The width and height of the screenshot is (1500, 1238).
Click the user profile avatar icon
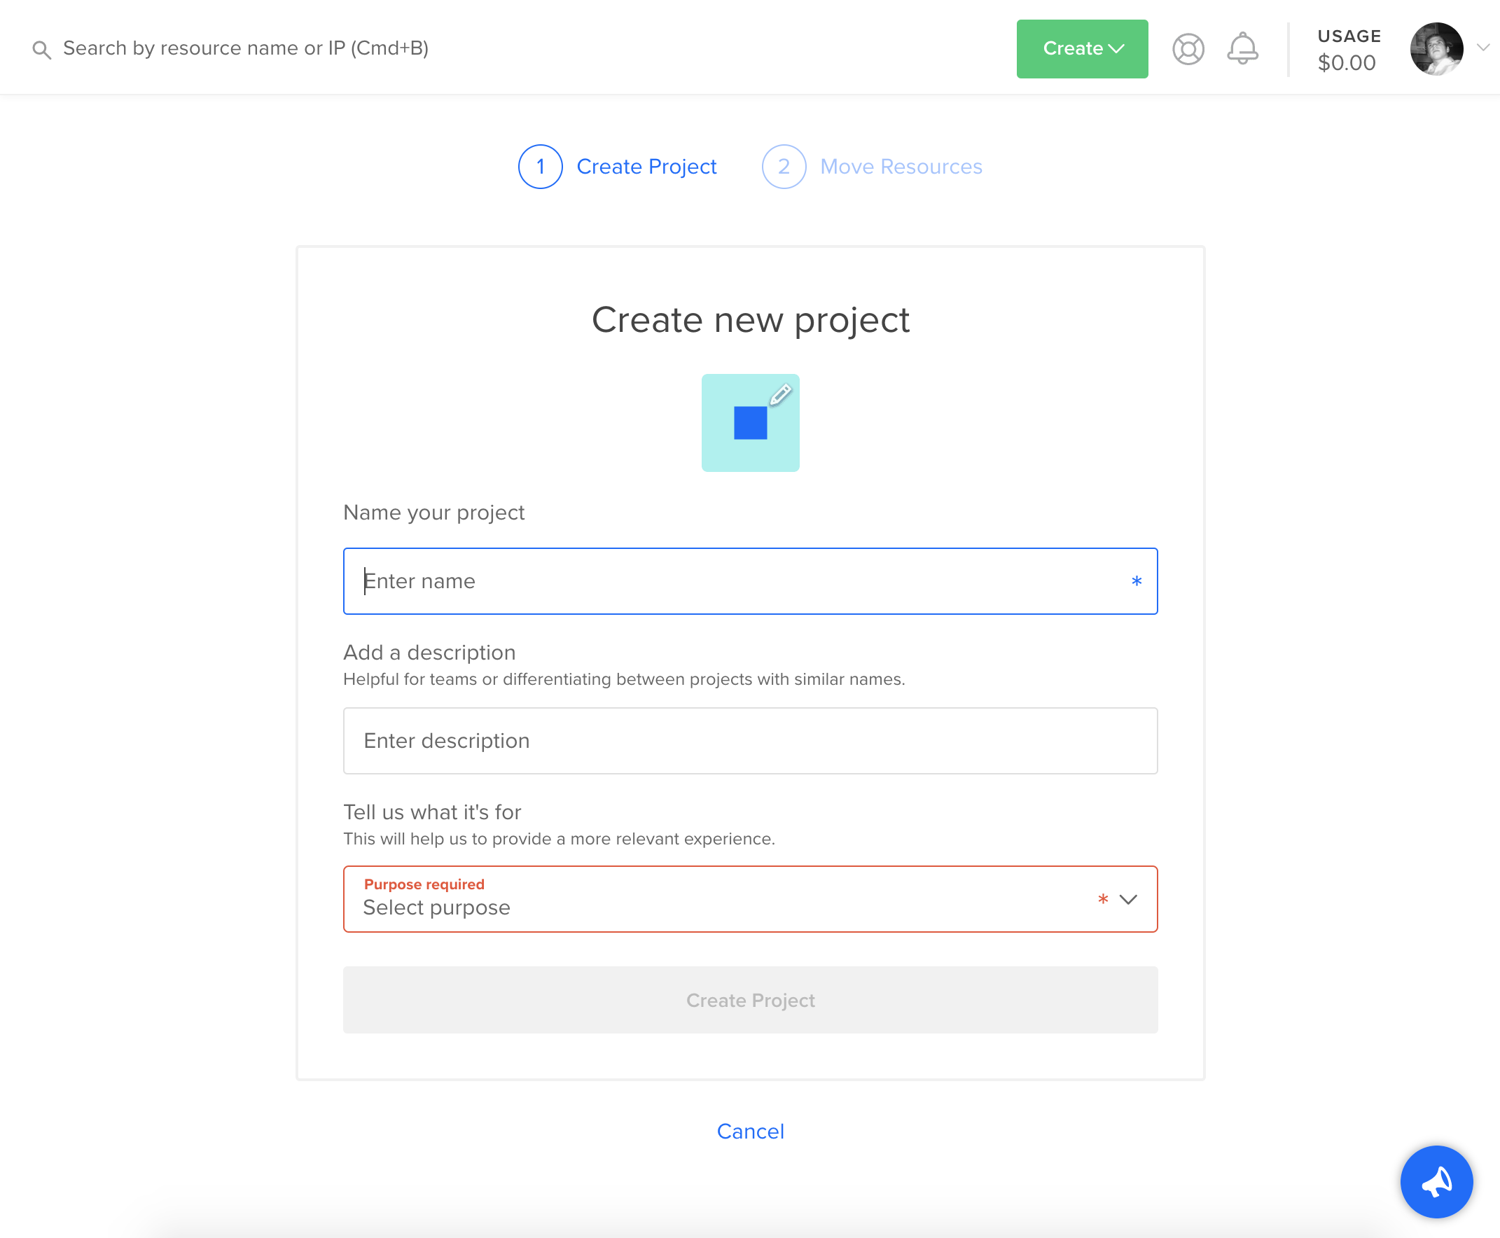[1436, 48]
